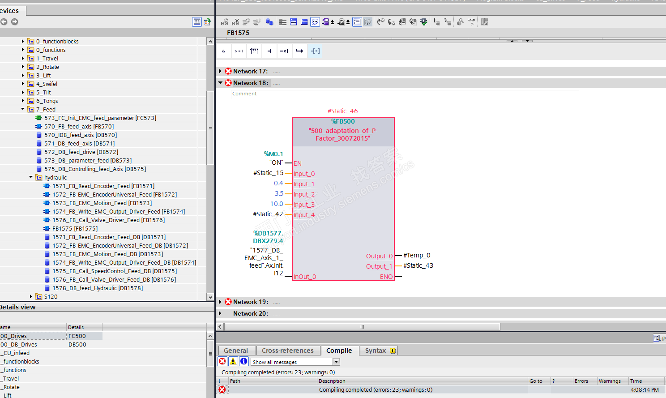This screenshot has height=398, width=666.
Task: Open the Show all messages dropdown
Action: click(x=336, y=362)
